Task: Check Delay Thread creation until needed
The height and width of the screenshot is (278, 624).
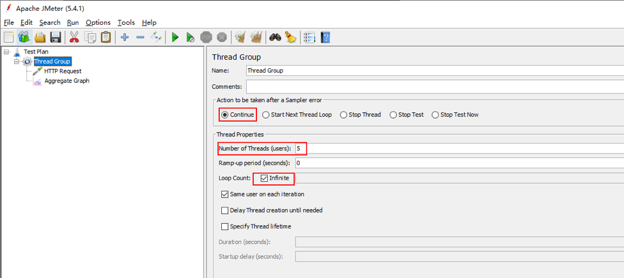Action: [x=225, y=210]
